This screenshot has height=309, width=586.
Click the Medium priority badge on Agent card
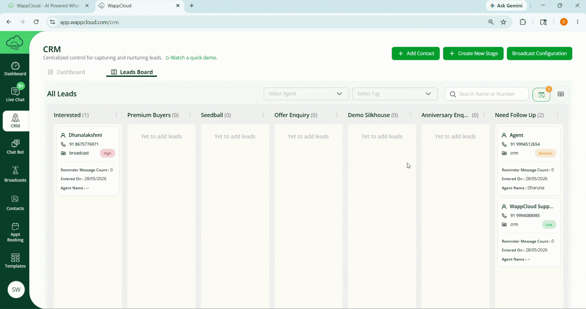[545, 153]
